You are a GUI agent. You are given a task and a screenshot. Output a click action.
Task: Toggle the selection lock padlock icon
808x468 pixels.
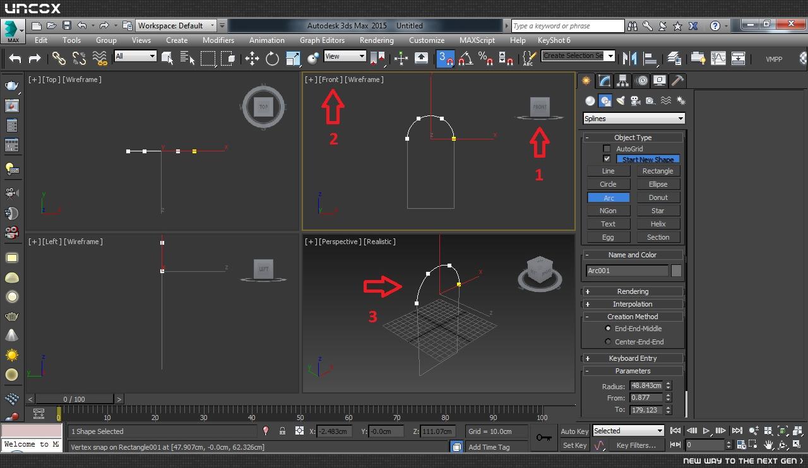pos(282,431)
